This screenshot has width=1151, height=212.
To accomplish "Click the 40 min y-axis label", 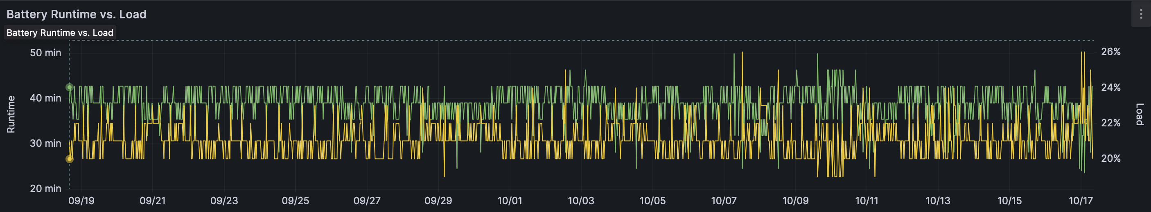I will 45,98.
